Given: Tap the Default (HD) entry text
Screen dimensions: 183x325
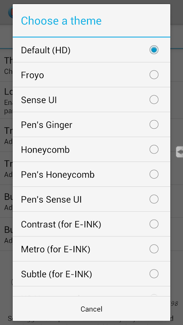Looking at the screenshot, I should point(46,50).
